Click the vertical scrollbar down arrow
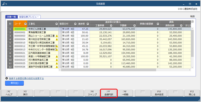 coord(192,67)
